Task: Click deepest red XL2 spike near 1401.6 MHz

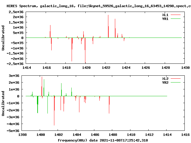Action: tap(54, 111)
